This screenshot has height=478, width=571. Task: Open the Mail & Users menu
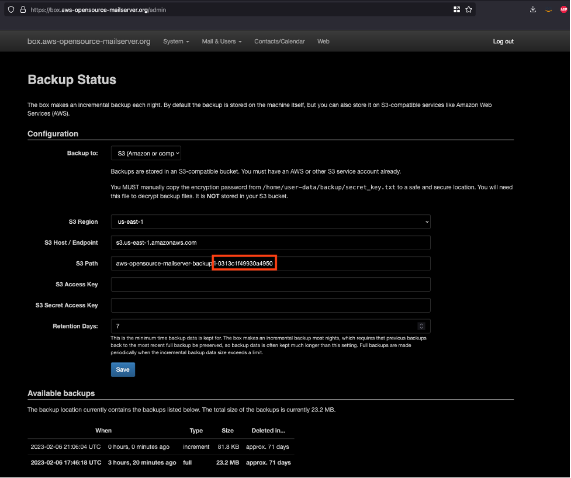tap(222, 41)
